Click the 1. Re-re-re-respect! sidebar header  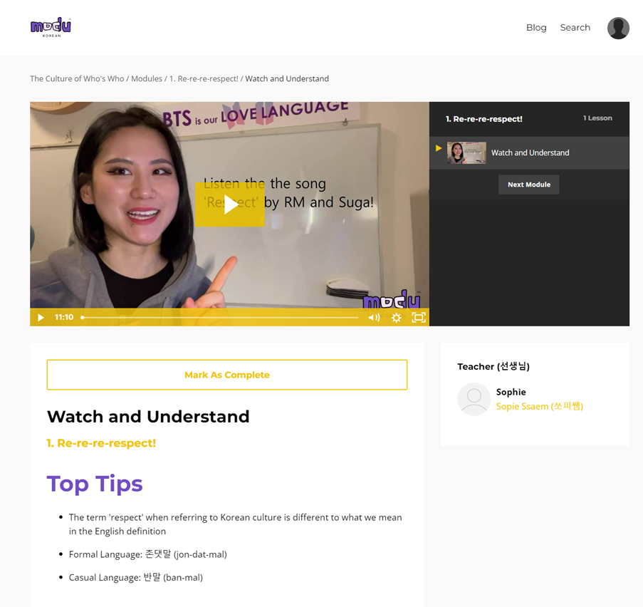484,119
